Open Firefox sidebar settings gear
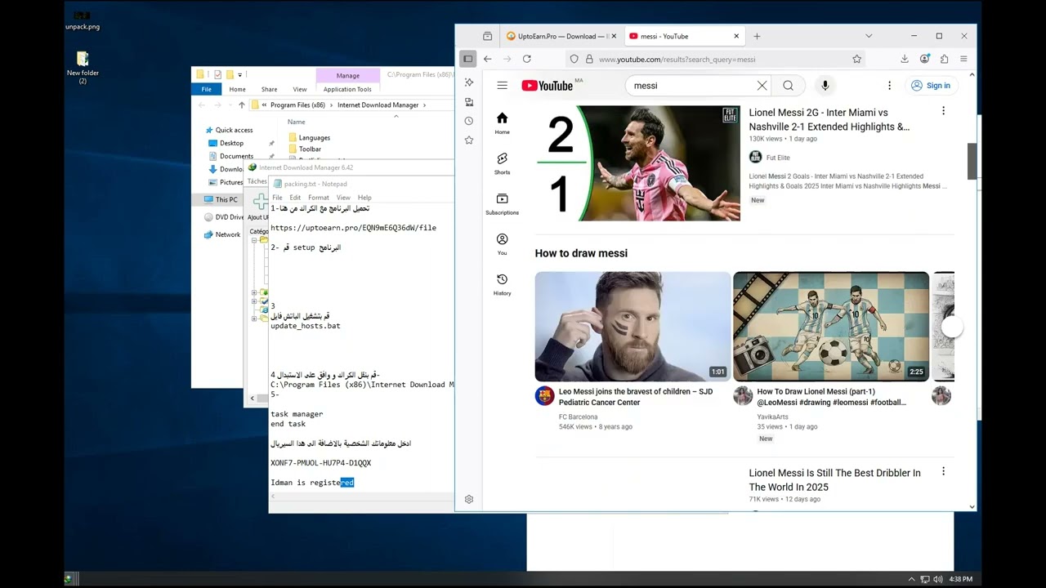The width and height of the screenshot is (1046, 588). click(469, 499)
